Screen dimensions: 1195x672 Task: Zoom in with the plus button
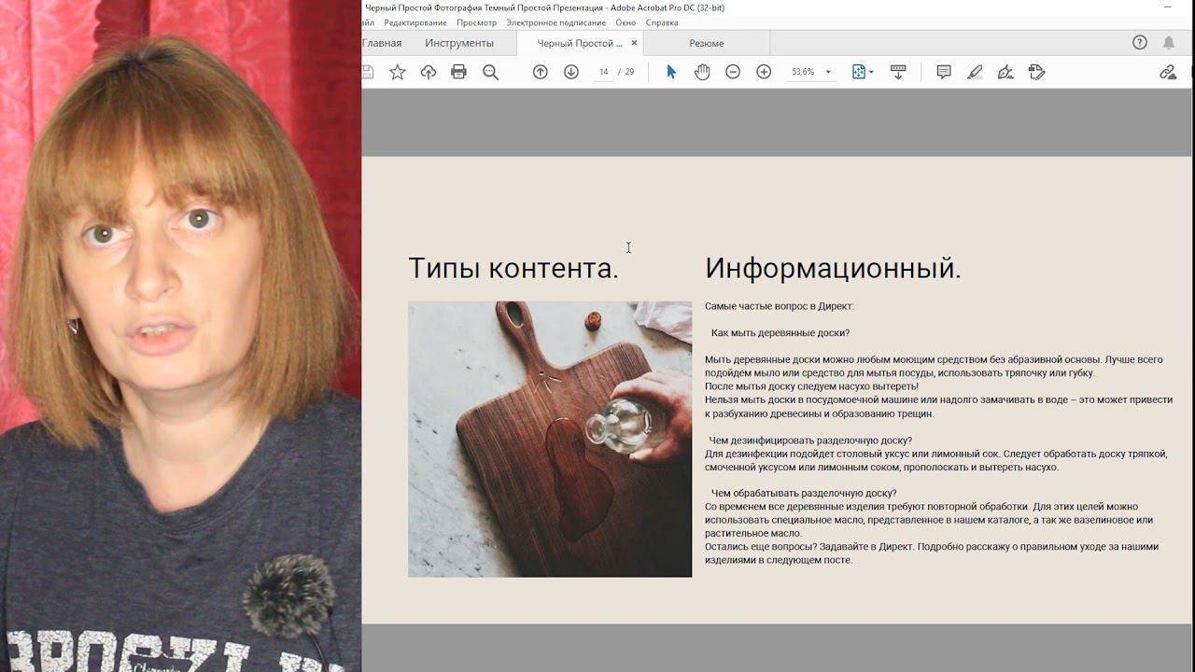[x=764, y=72]
